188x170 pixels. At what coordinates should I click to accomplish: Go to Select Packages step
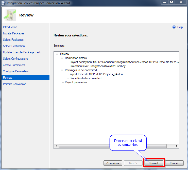(13, 40)
